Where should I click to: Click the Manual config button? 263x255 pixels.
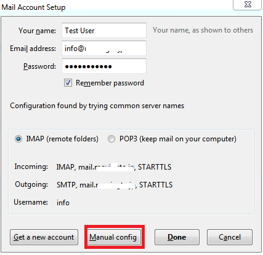(x=114, y=237)
